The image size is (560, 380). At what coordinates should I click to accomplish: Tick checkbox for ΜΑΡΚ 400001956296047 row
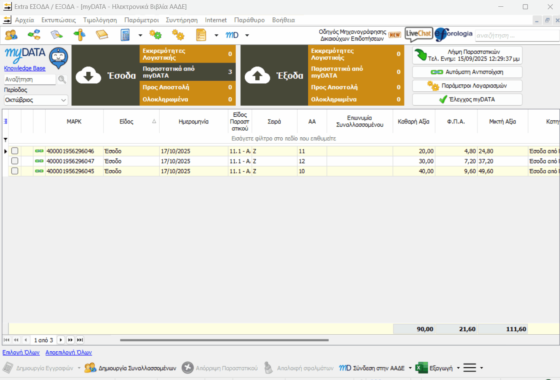(x=15, y=161)
